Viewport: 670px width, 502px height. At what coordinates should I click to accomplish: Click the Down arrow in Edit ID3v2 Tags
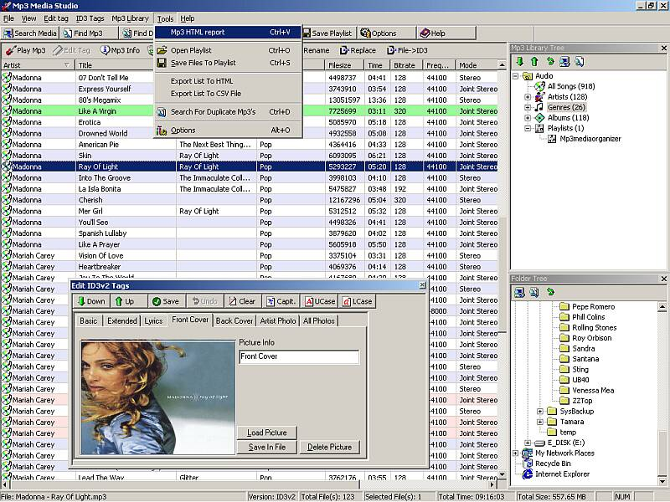coord(91,301)
